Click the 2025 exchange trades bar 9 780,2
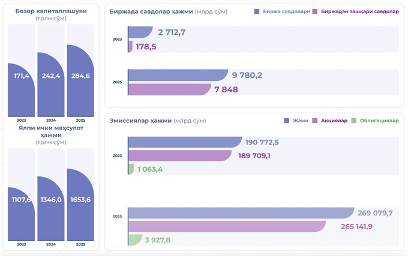408x256 pixels. (x=178, y=75)
